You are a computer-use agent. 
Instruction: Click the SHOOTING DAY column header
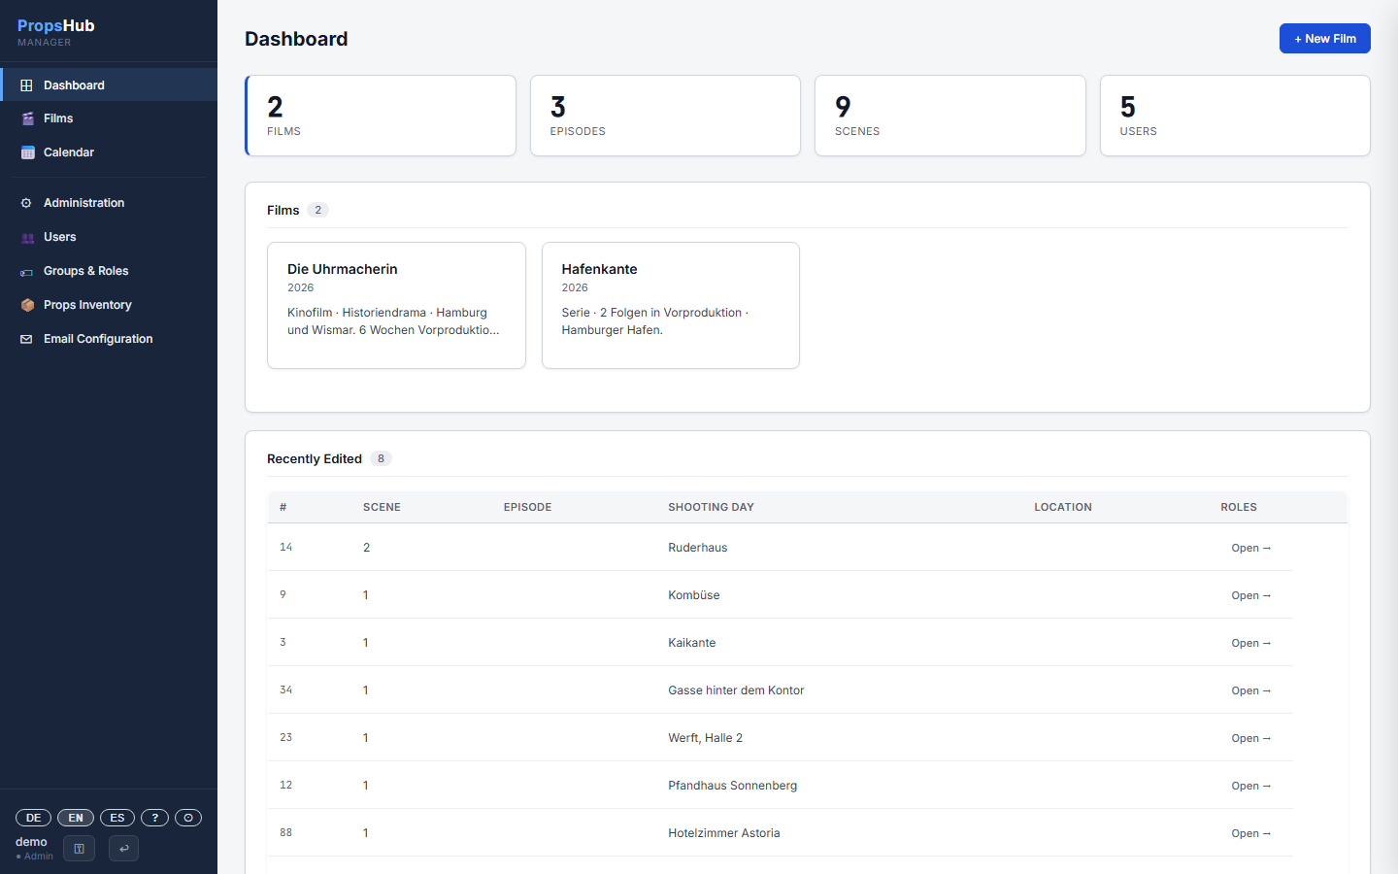point(711,507)
